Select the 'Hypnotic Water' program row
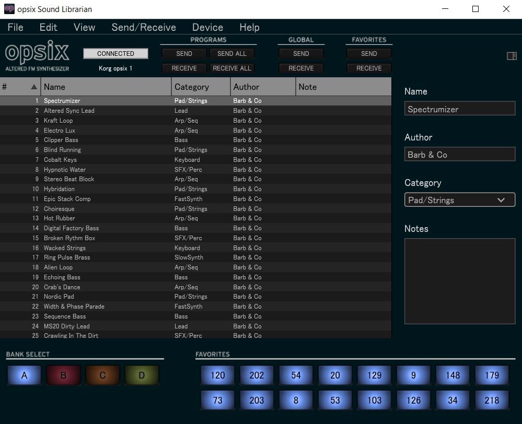Viewport: 522px width, 424px height. click(196, 169)
